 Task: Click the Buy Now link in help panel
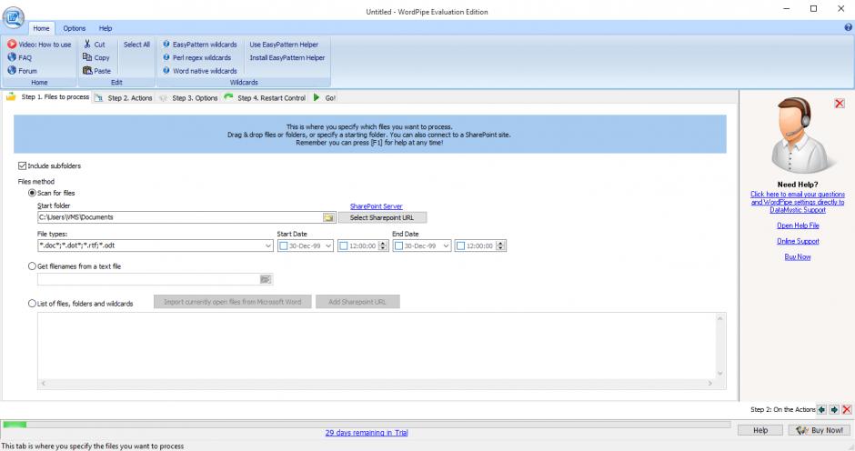point(797,256)
